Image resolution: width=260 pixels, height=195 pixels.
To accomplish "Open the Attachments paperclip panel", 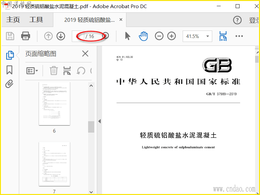I will point(9,84).
